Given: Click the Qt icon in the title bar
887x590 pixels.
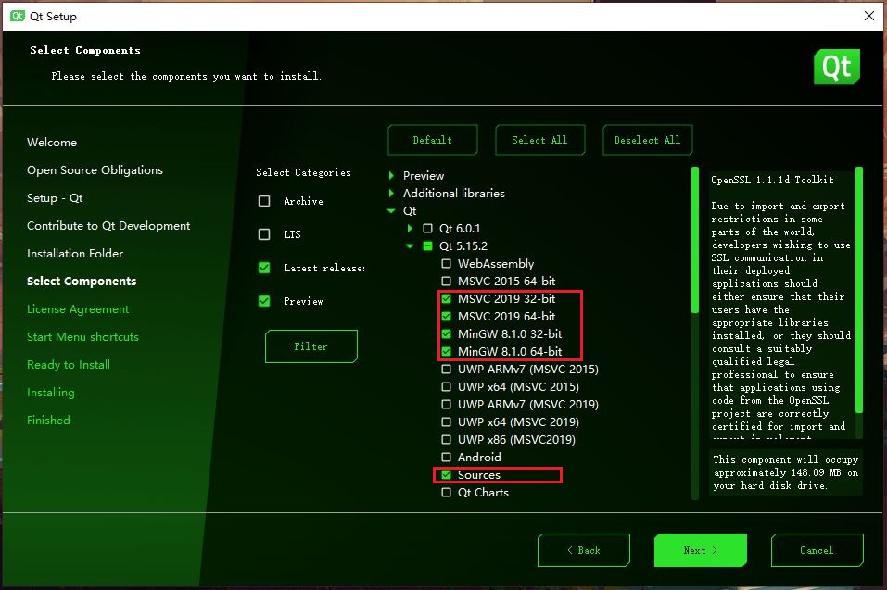Looking at the screenshot, I should 13,16.
